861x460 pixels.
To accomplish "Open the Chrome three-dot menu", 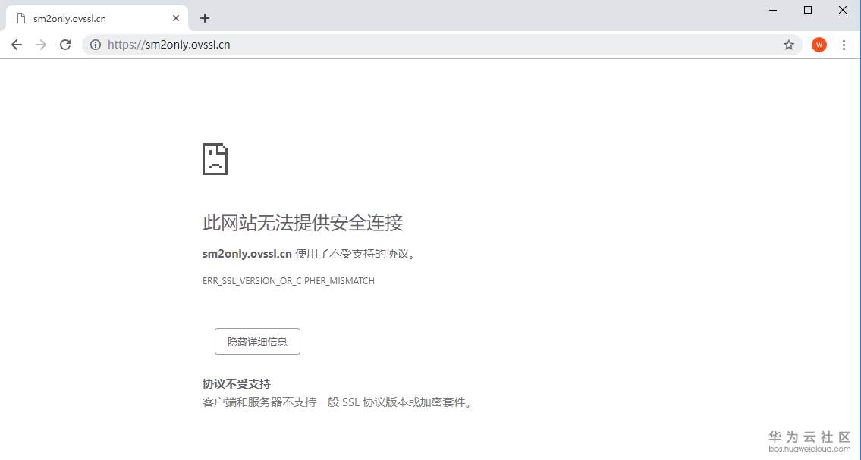I will [844, 45].
